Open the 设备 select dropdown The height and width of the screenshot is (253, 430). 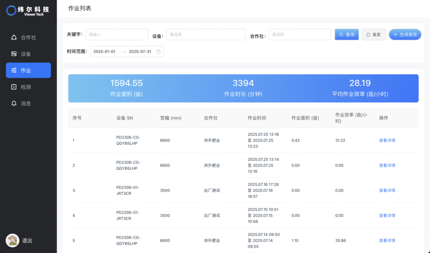point(206,34)
